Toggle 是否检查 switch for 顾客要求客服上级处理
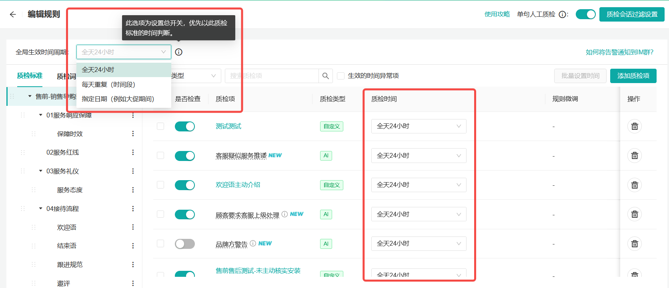The height and width of the screenshot is (288, 669). [185, 215]
